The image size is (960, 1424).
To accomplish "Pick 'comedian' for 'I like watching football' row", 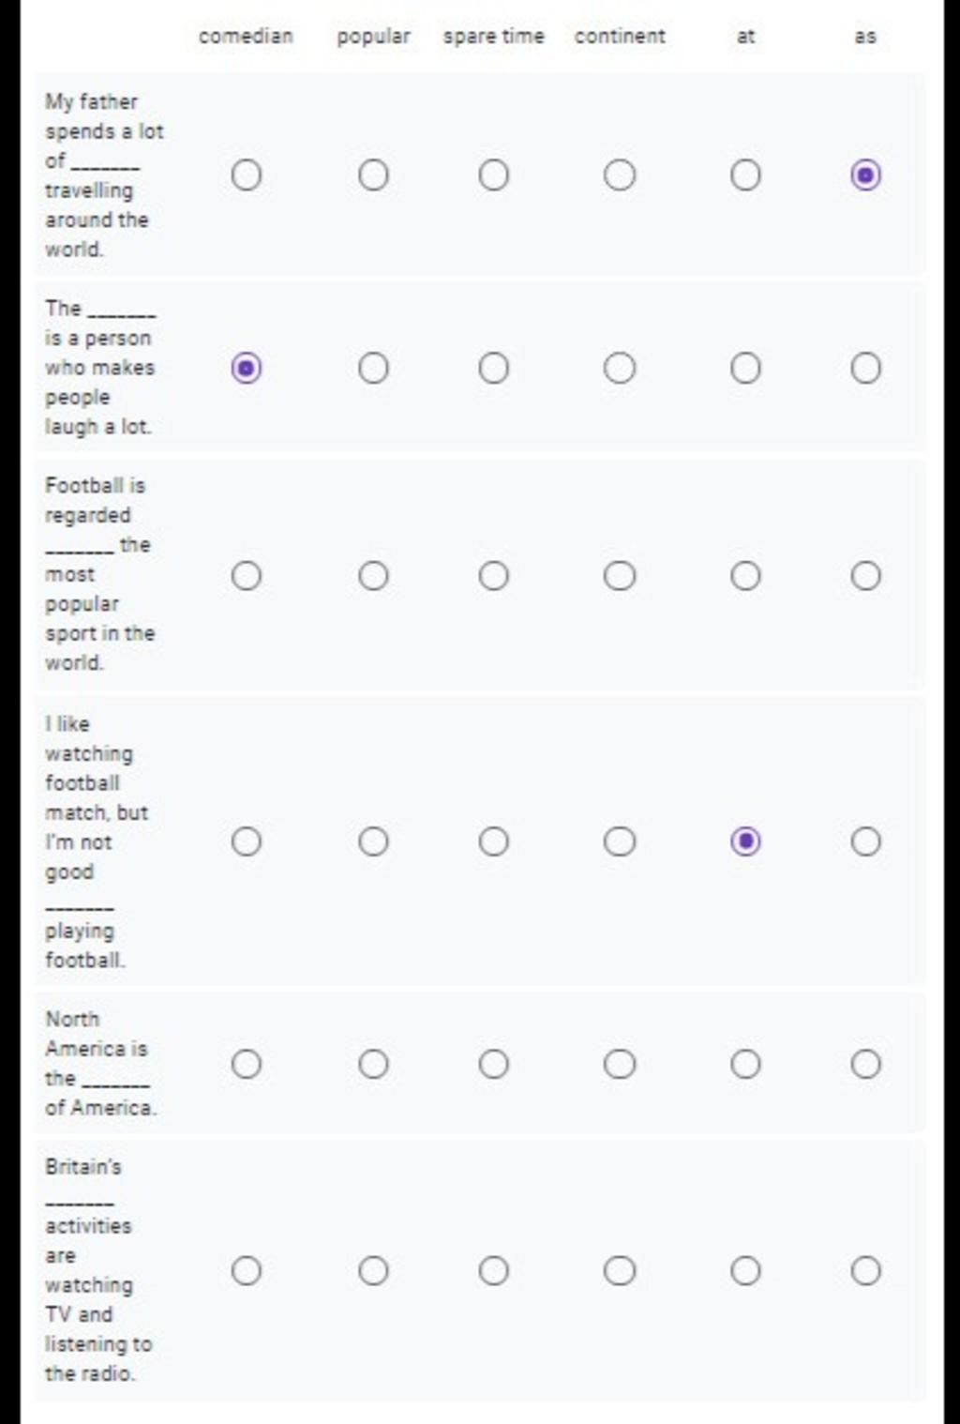I will [246, 841].
